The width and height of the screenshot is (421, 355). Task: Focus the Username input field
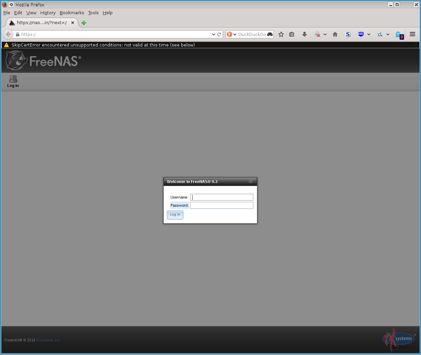coord(222,197)
